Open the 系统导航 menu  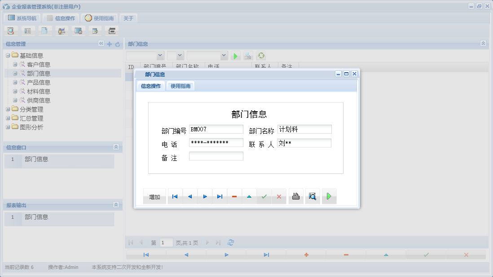click(x=22, y=18)
